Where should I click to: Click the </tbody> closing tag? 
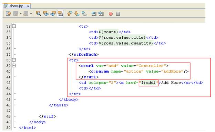coord(69,100)
